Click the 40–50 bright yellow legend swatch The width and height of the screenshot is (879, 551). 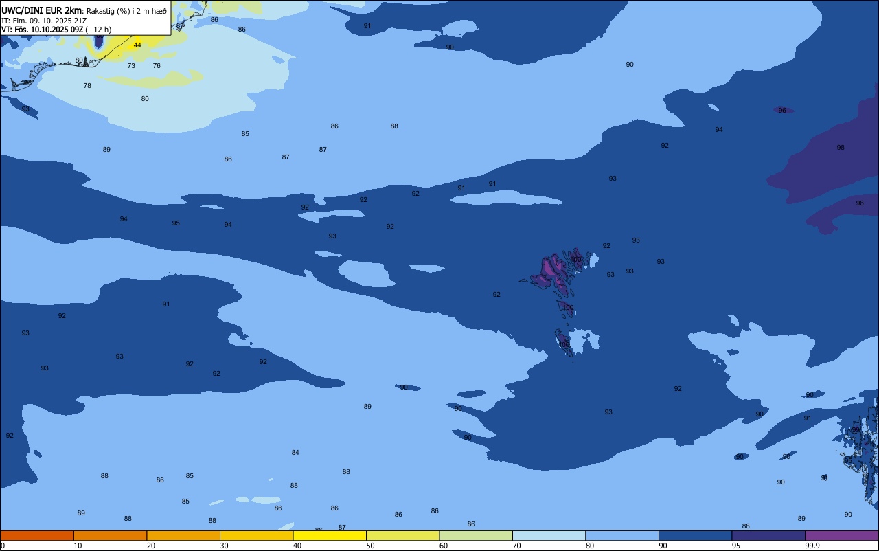[x=330, y=535]
